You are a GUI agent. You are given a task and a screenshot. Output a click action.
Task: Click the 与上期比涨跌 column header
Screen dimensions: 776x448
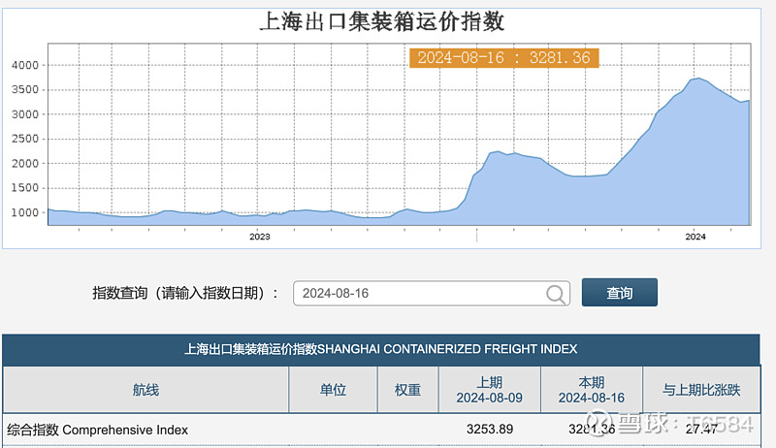701,390
